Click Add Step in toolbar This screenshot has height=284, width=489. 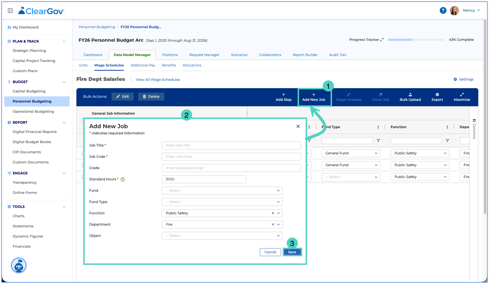point(284,97)
